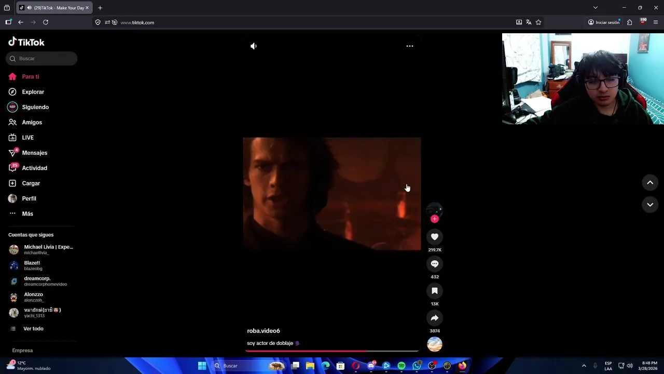Screen dimensions: 664x374
Task: Open the creator's avatar beside video
Action: point(435,210)
